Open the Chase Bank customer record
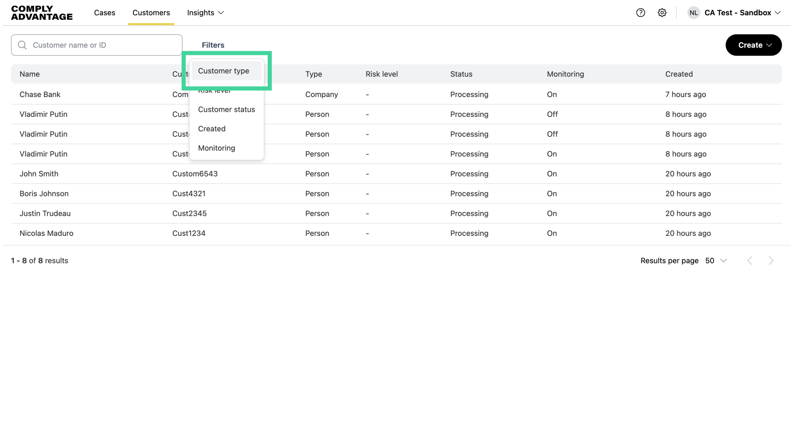 [40, 94]
